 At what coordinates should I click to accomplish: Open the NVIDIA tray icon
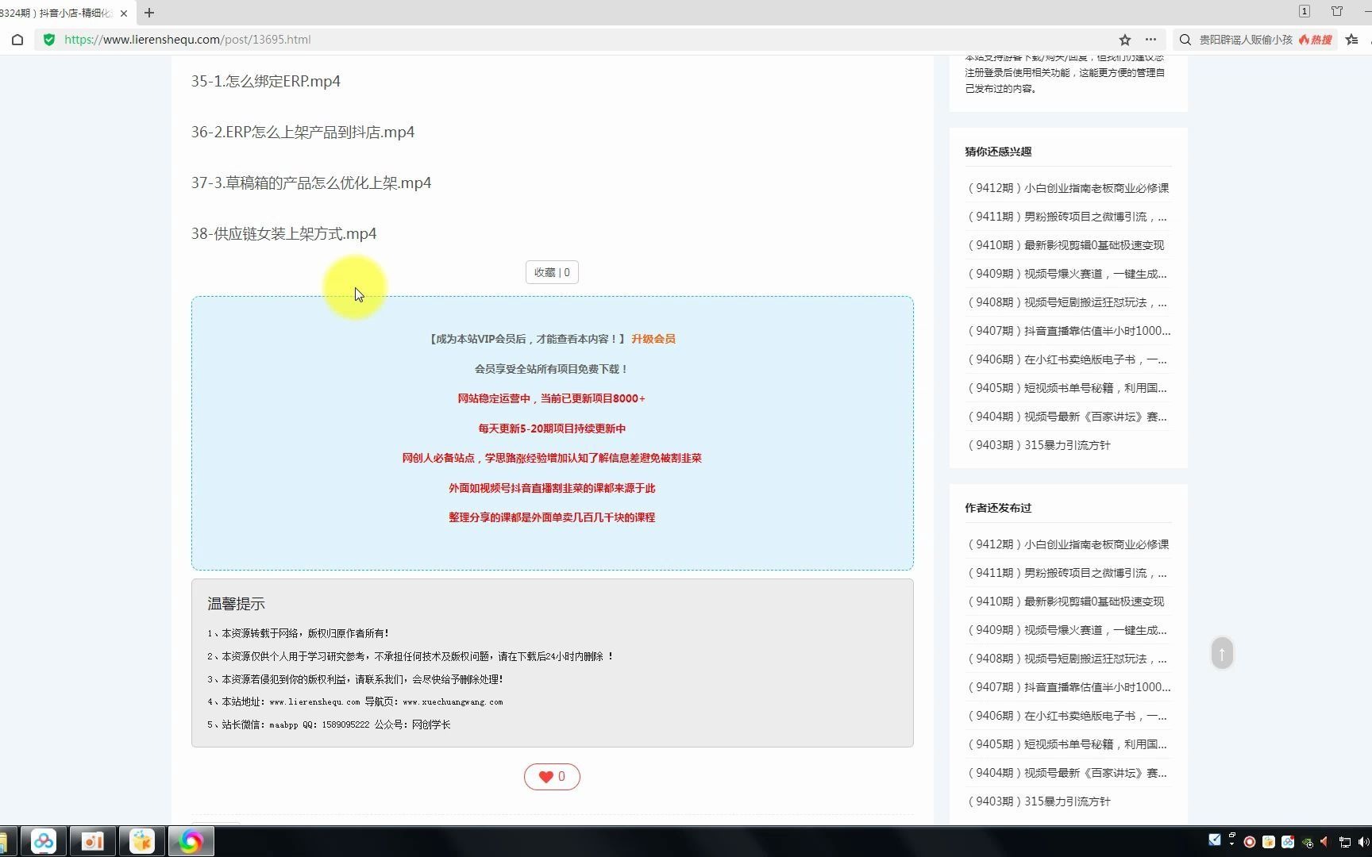coord(1307,843)
